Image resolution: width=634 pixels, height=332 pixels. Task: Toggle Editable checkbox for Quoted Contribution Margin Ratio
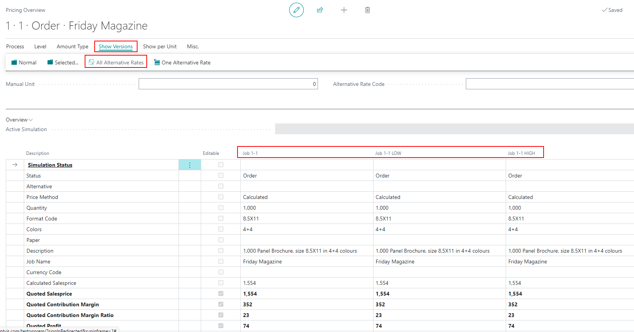(x=221, y=315)
